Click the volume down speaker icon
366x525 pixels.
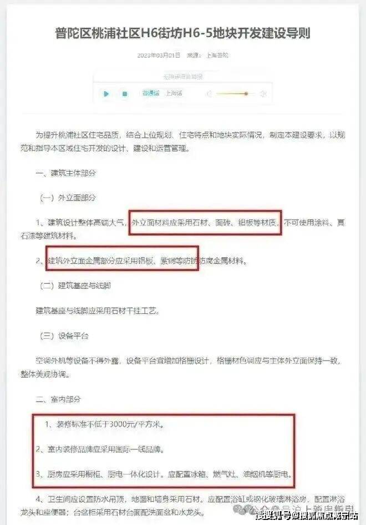[209, 94]
